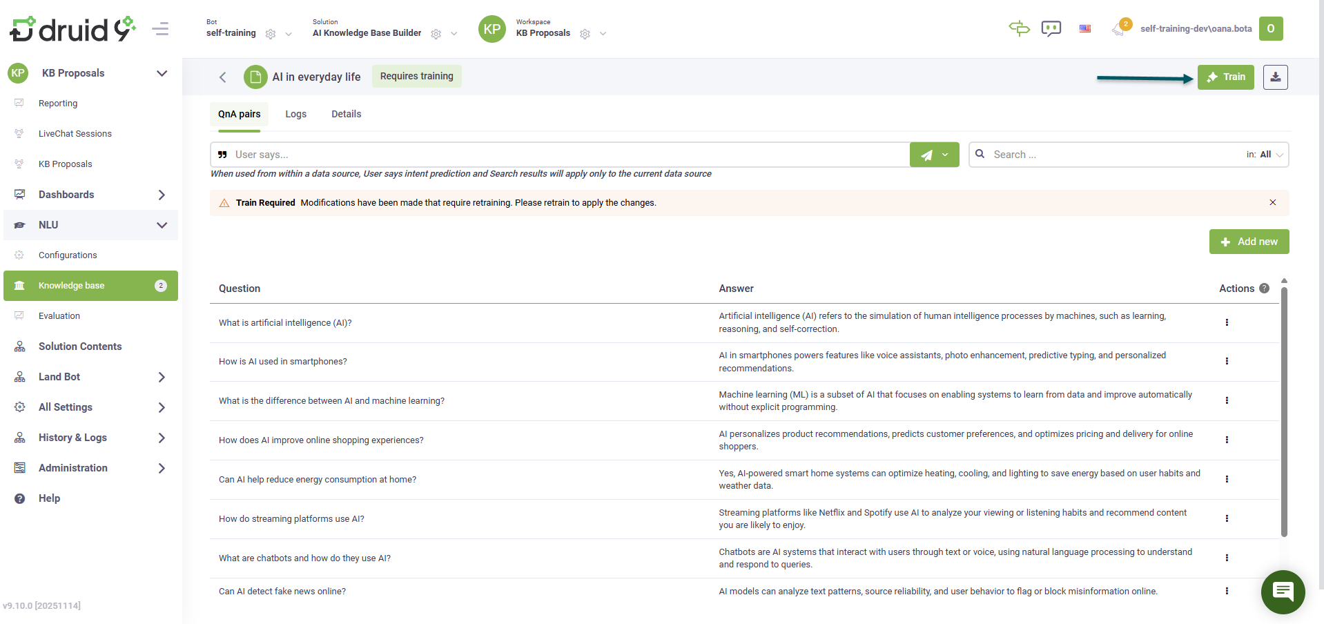This screenshot has height=624, width=1324.
Task: Send the User says test message
Action: pyautogui.click(x=926, y=155)
